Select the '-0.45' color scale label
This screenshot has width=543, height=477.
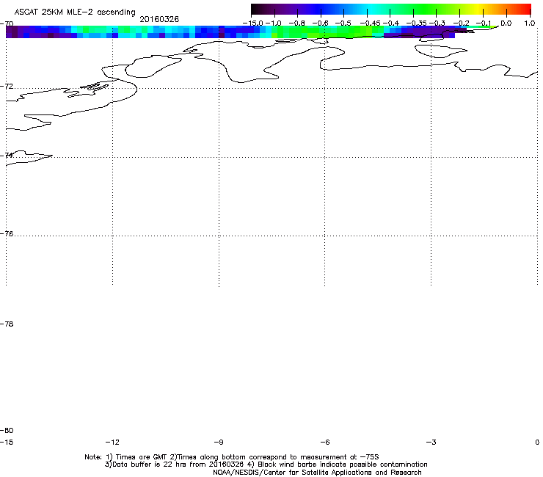pyautogui.click(x=371, y=23)
